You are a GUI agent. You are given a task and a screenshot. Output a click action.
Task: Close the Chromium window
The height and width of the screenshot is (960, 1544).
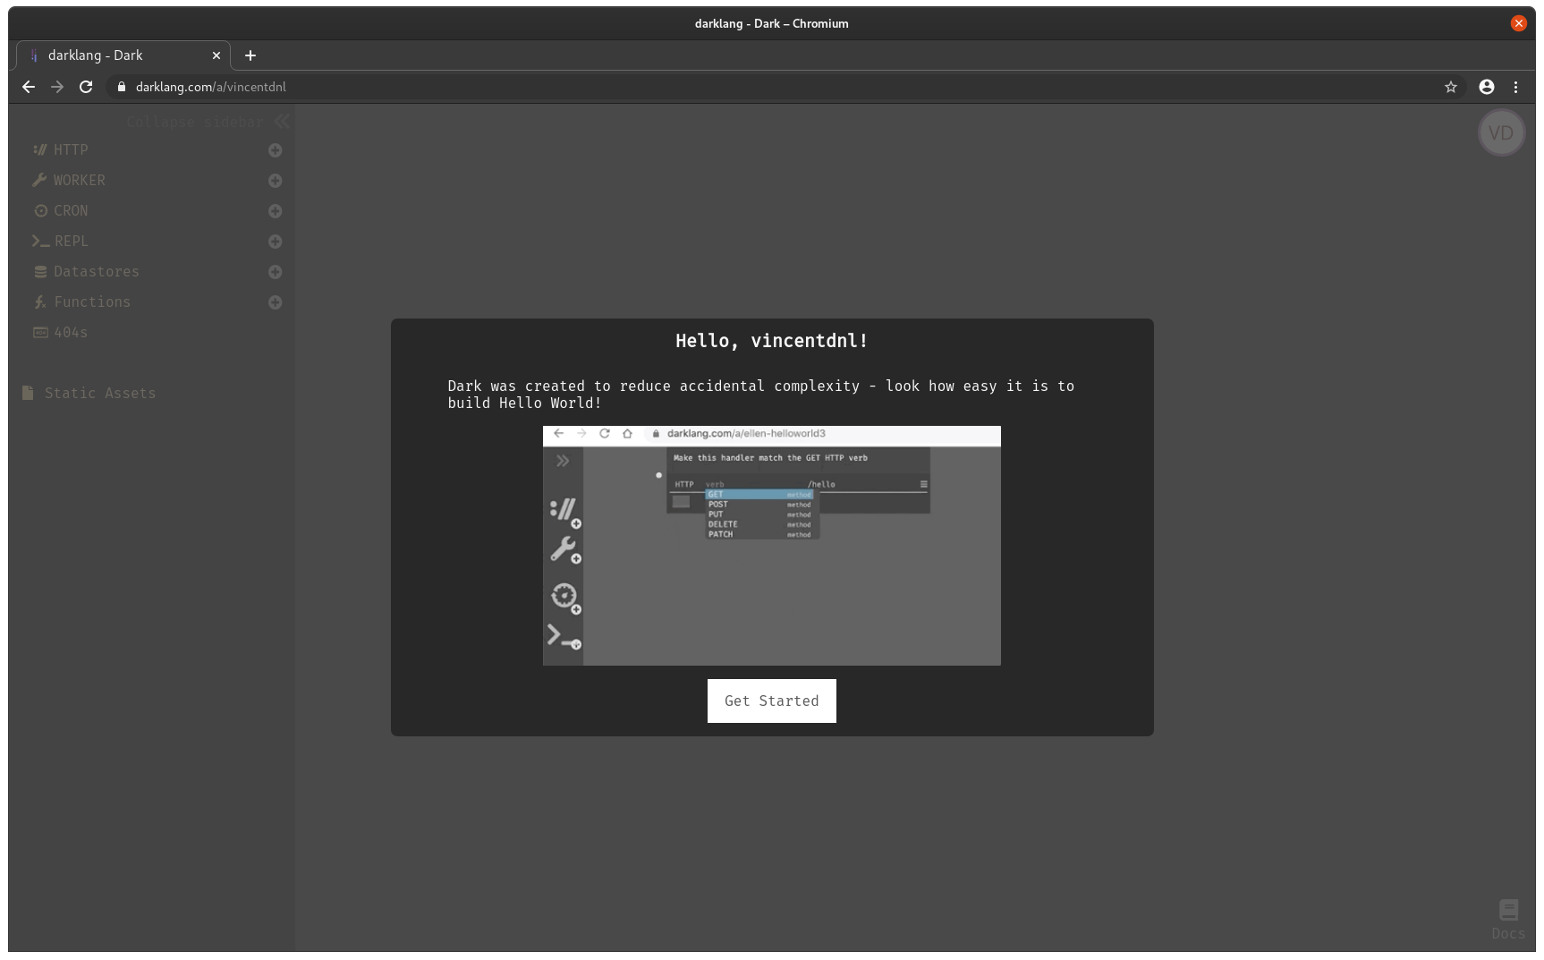pos(1519,23)
